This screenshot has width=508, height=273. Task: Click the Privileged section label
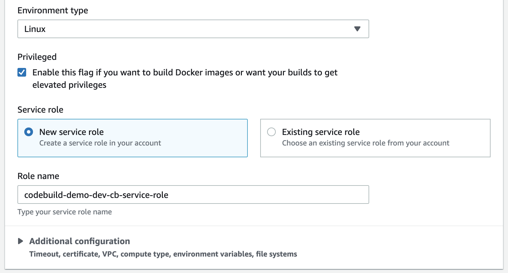pyautogui.click(x=37, y=57)
